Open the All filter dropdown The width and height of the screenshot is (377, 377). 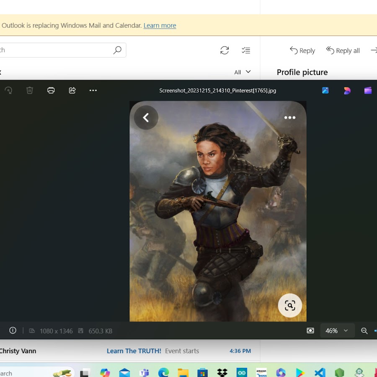pos(242,72)
